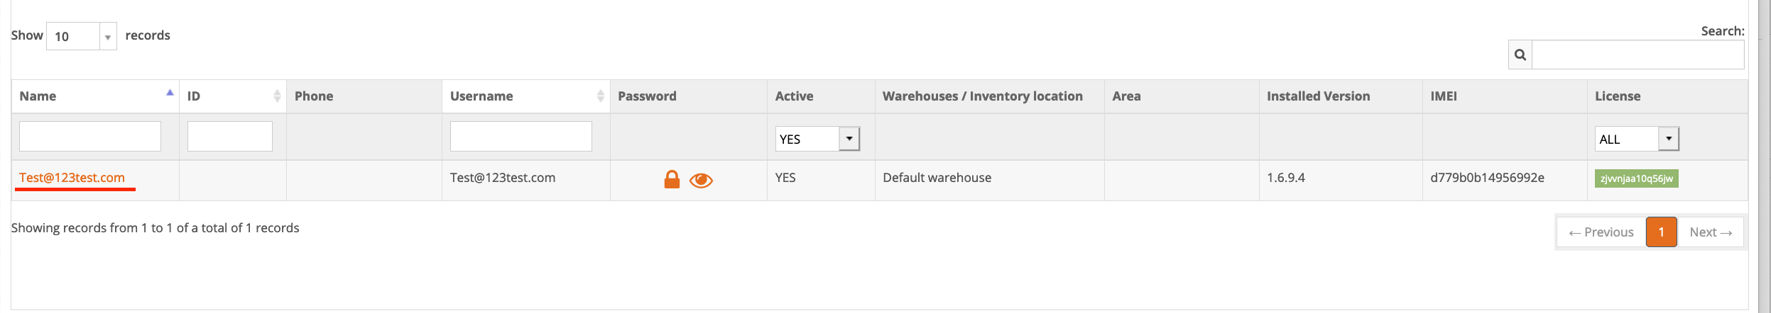Image resolution: width=1771 pixels, height=313 pixels.
Task: Go to the Next page
Action: click(x=1711, y=232)
